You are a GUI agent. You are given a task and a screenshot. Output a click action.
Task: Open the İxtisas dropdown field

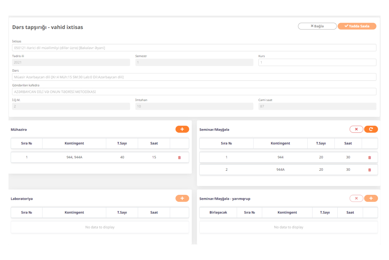(194, 48)
